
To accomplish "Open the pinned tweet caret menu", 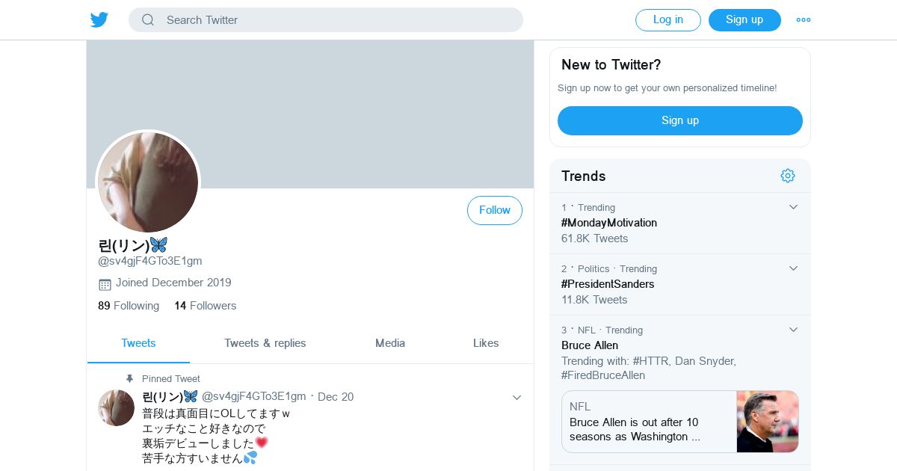I will click(517, 398).
